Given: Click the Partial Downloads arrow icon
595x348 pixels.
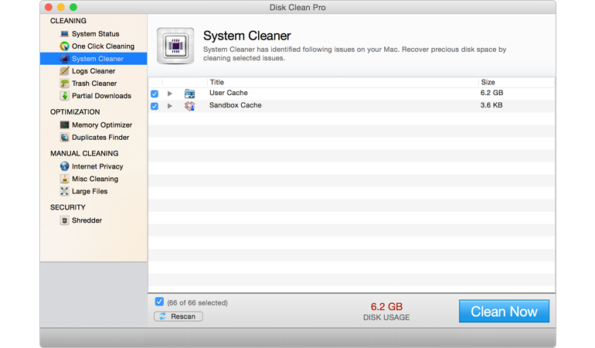Looking at the screenshot, I should tap(65, 96).
